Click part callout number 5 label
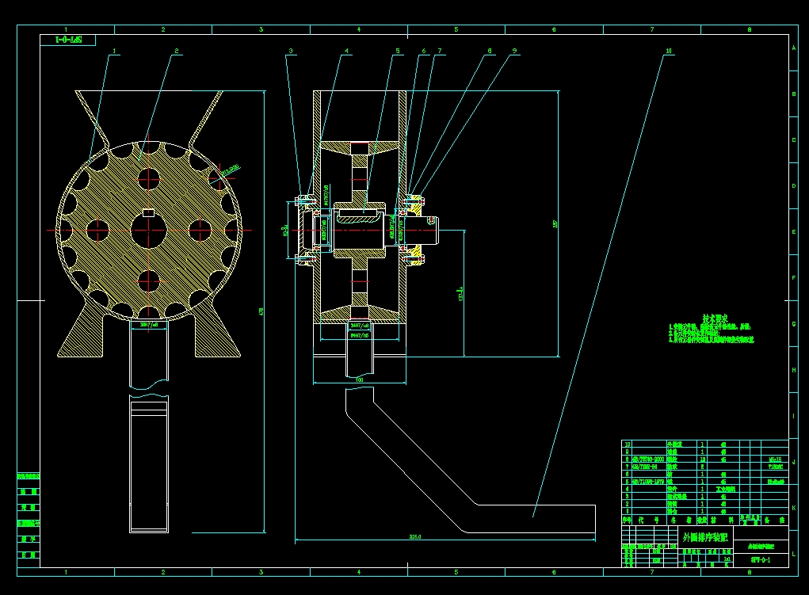The width and height of the screenshot is (809, 595). coord(397,51)
